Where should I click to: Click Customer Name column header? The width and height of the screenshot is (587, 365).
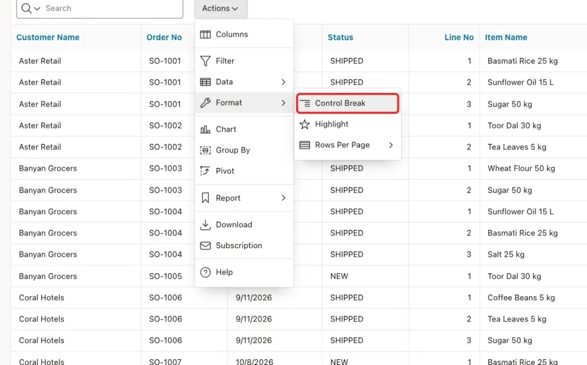[x=48, y=37]
